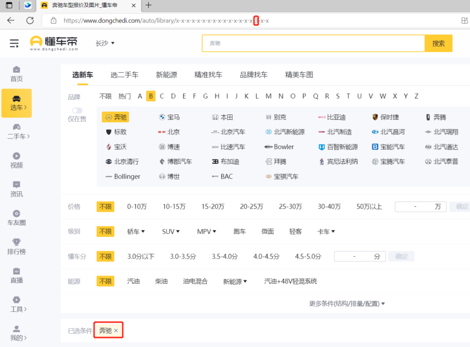This screenshot has height=347, width=470.
Task: Select the 保时捷 brand
Action: (386, 117)
